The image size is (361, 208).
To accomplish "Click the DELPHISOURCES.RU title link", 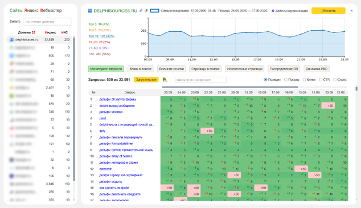I will coord(115,11).
